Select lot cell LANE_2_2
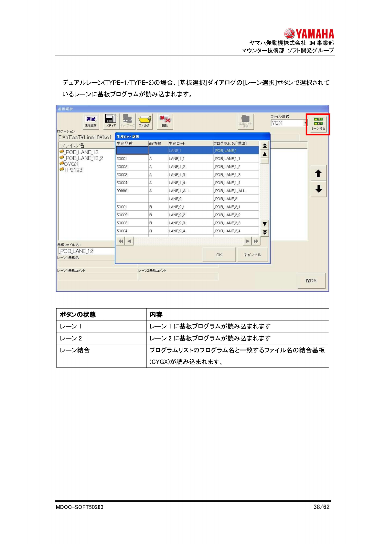 pyautogui.click(x=190, y=215)
